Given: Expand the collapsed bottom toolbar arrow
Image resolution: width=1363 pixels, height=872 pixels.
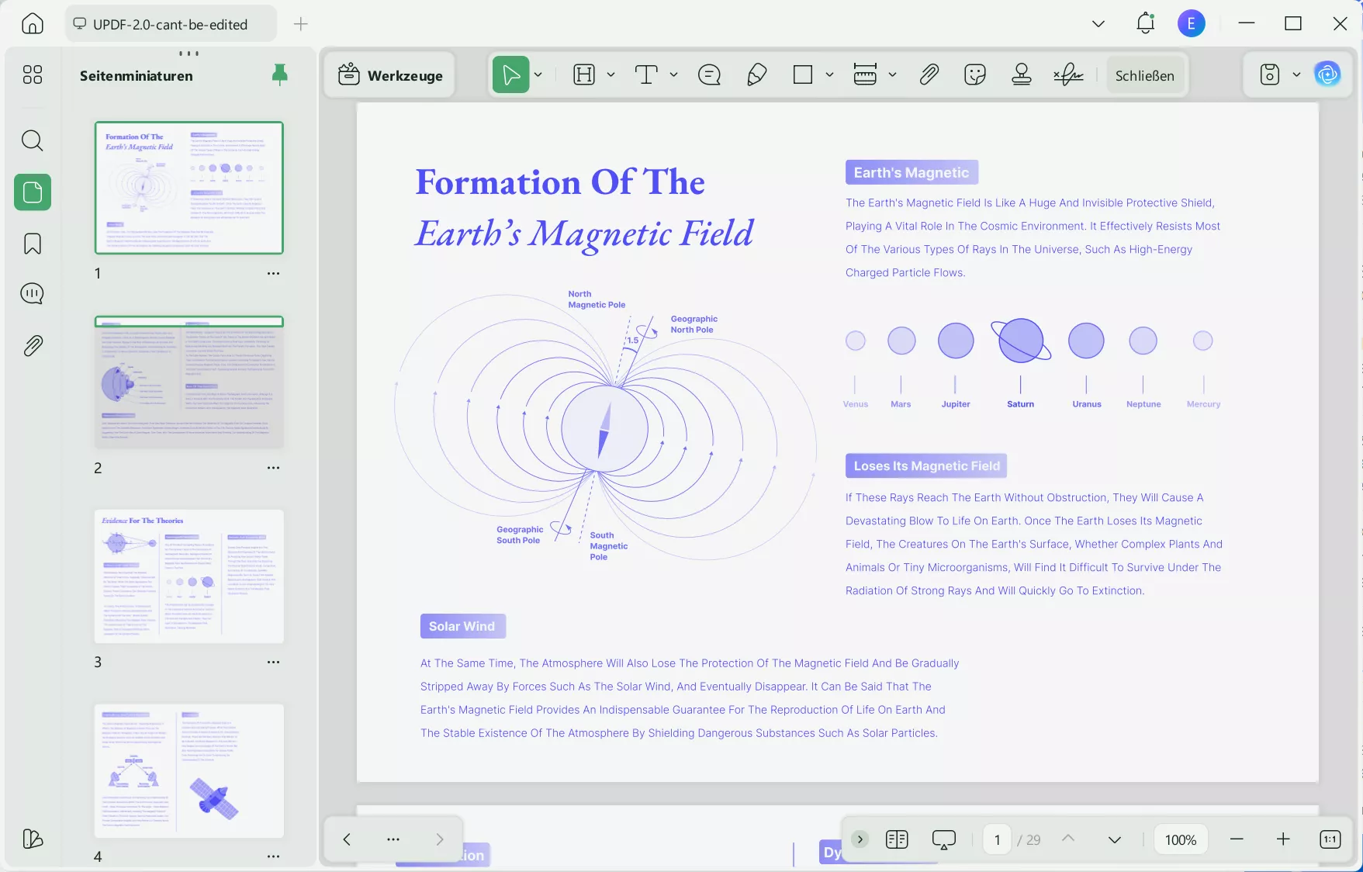Looking at the screenshot, I should [x=860, y=839].
